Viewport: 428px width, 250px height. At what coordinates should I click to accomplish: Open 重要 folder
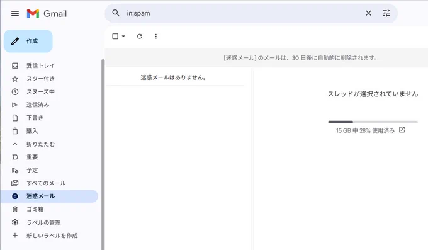click(32, 157)
